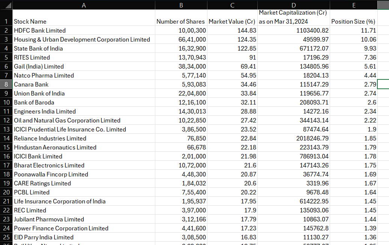The image size is (389, 245).
Task: Click the Reliance Industries Limited cell
Action: pyautogui.click(x=50, y=138)
